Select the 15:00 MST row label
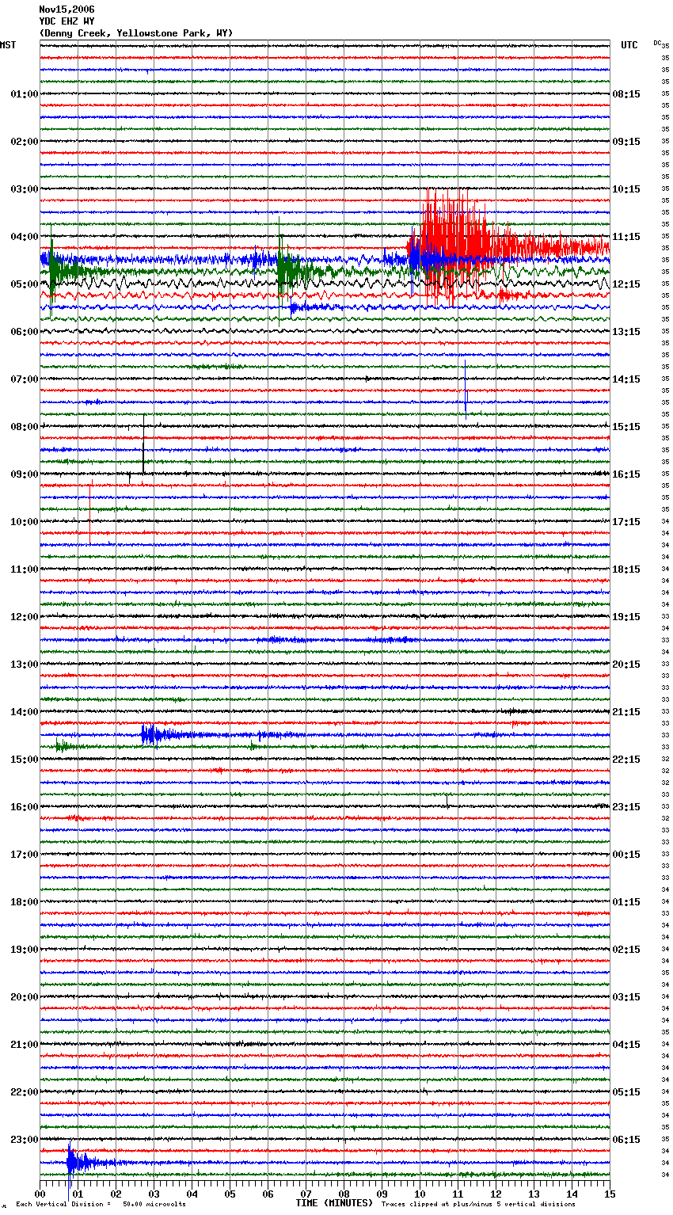The width and height of the screenshot is (673, 1215). click(25, 760)
